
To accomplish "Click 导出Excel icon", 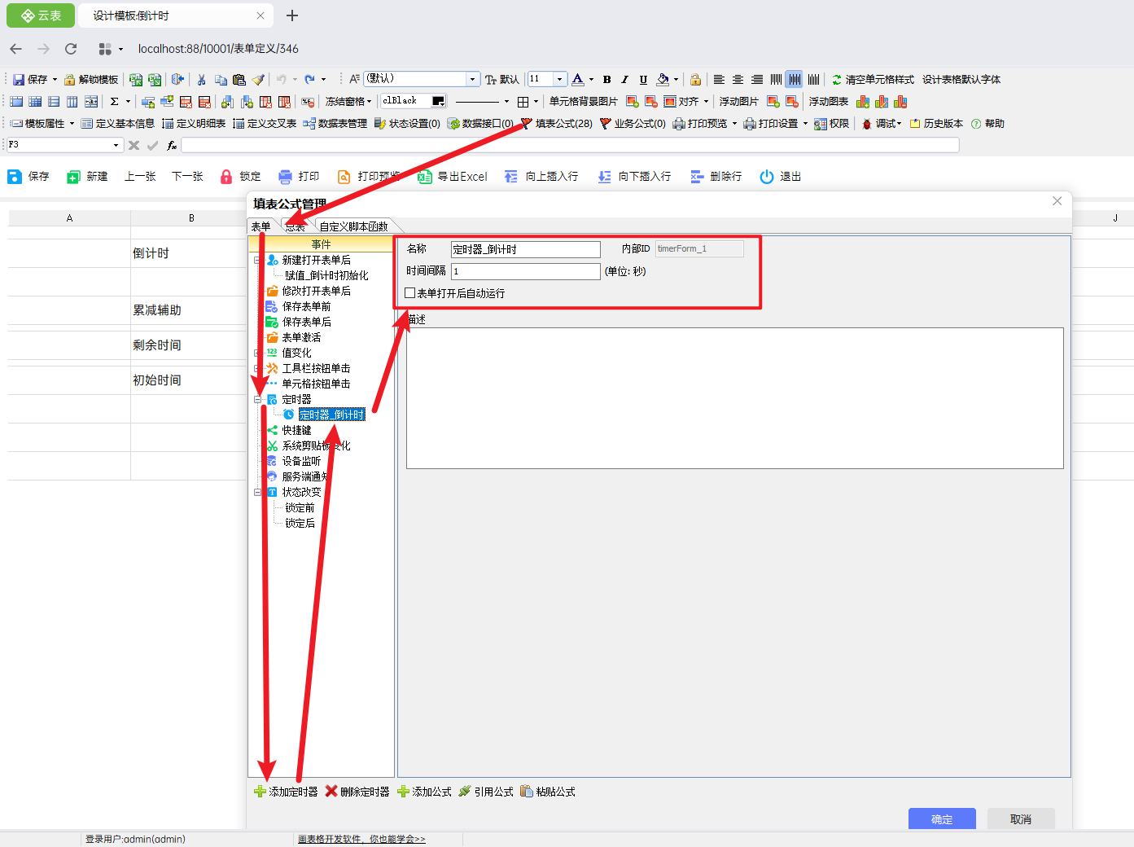I will tap(424, 177).
